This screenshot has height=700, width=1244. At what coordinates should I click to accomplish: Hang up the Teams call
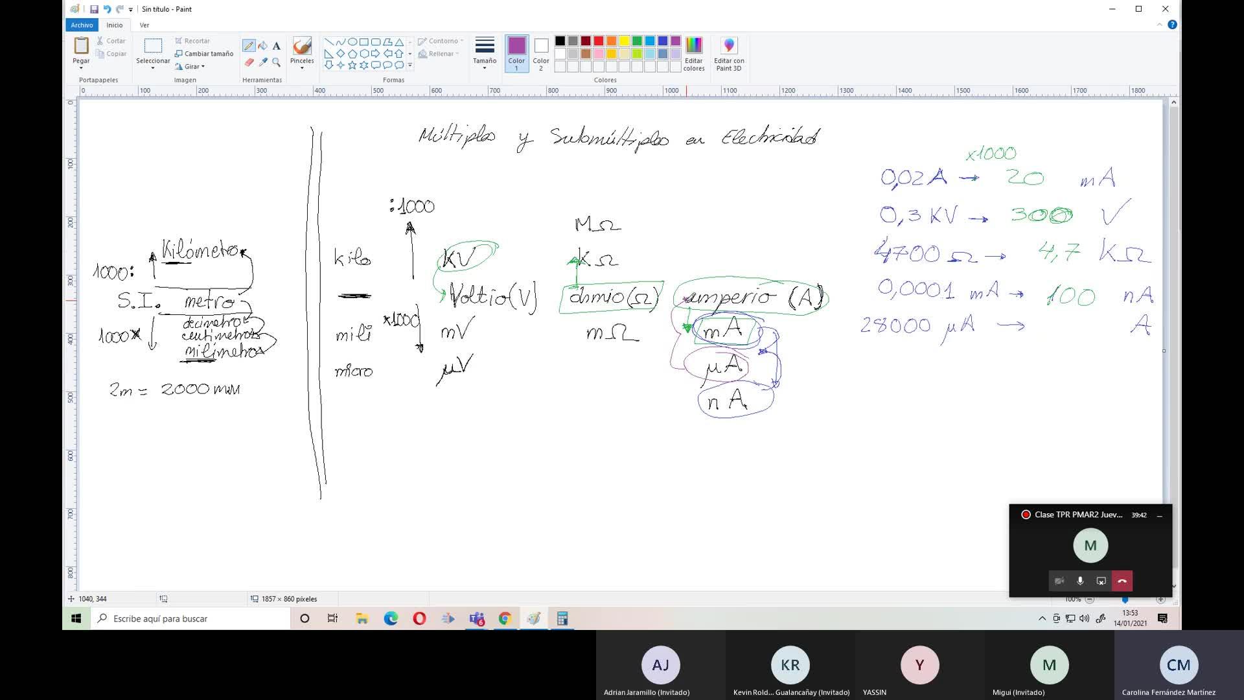click(x=1122, y=581)
